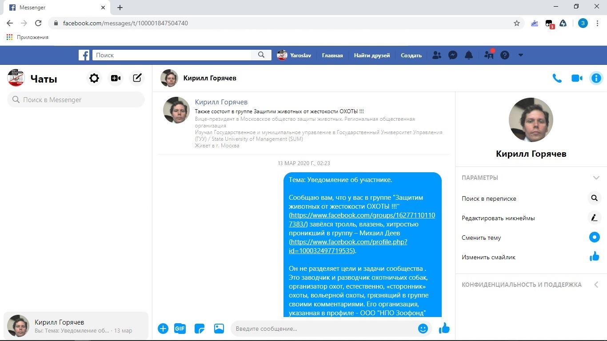The width and height of the screenshot is (607, 341).
Task: Go to Главная page
Action: pos(332,56)
